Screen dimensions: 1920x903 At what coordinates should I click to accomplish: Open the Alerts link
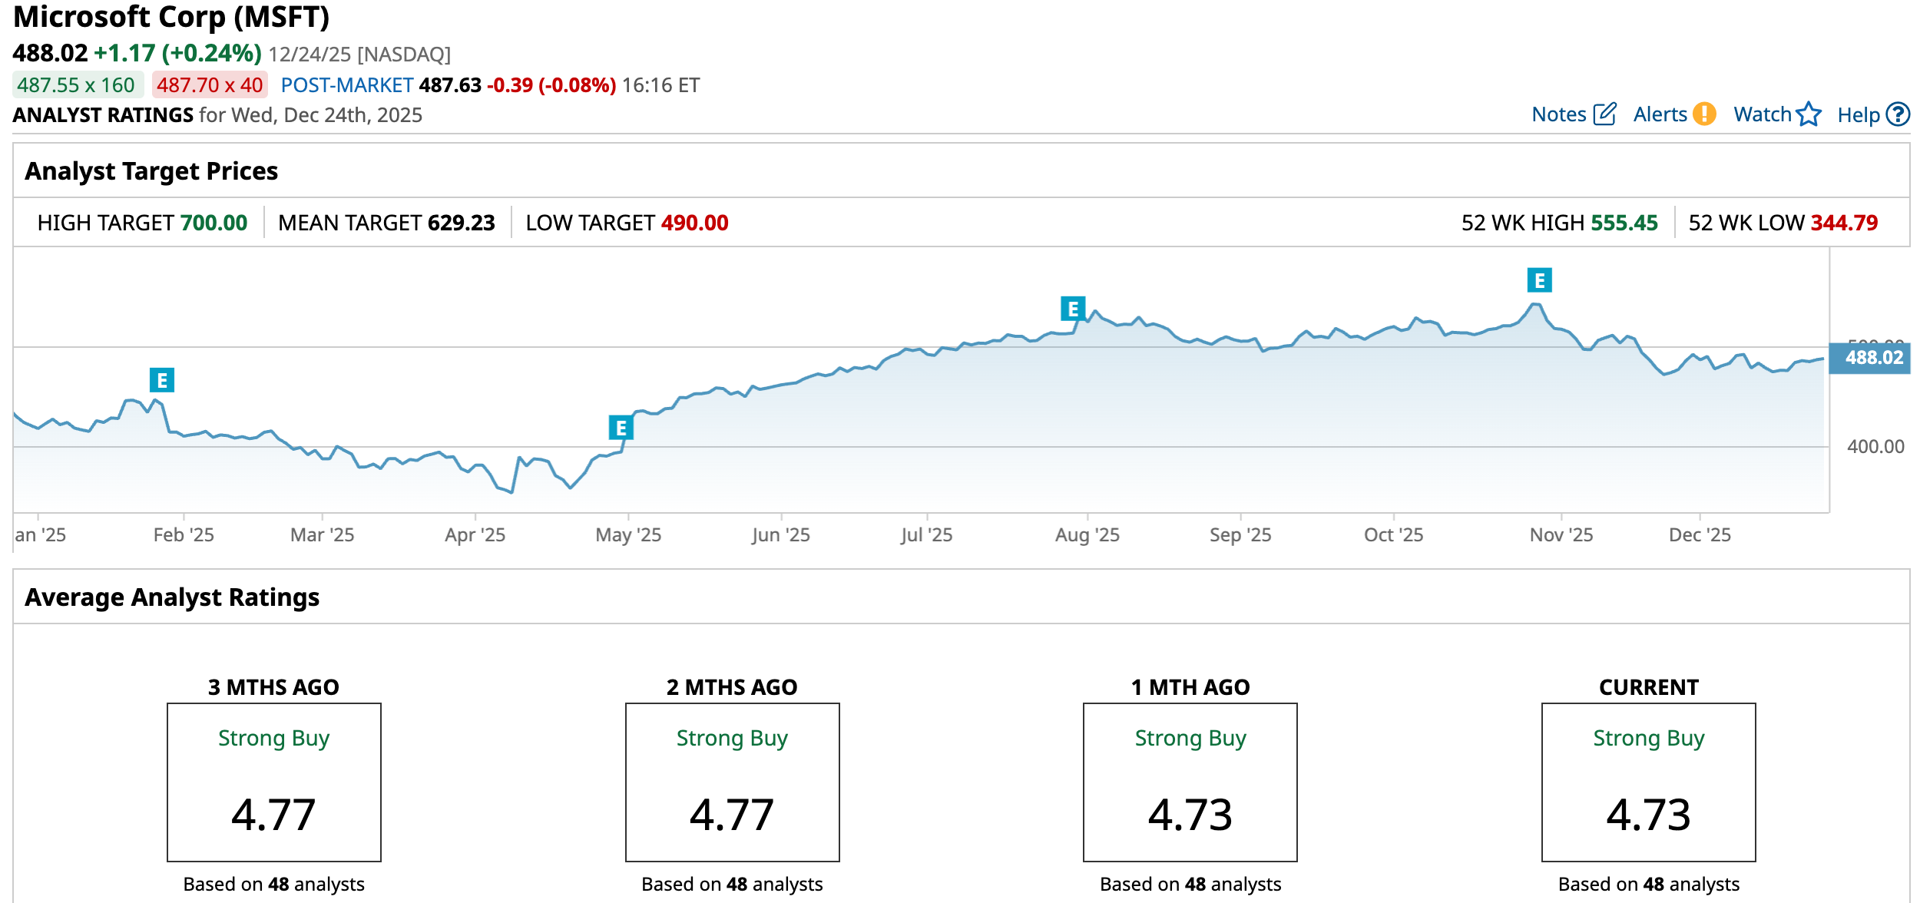click(1660, 114)
